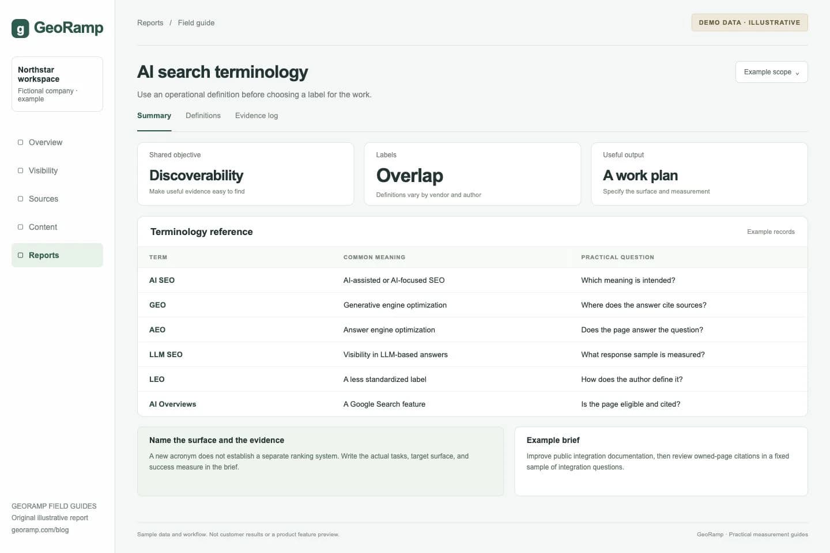830x553 pixels.
Task: Click the Reports breadcrumb link
Action: tap(150, 23)
